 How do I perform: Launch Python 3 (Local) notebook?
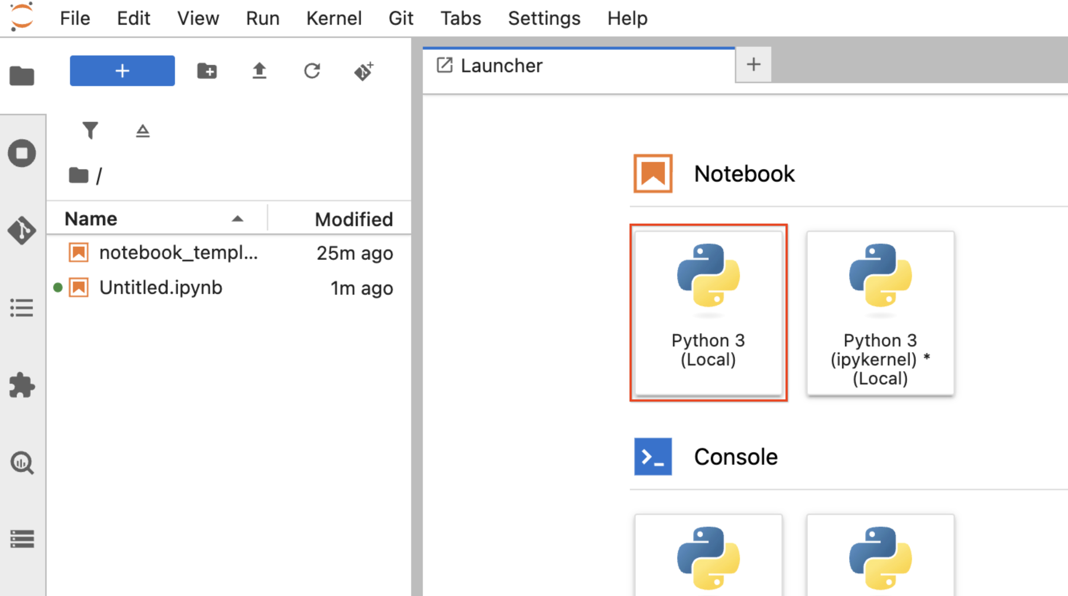(x=709, y=313)
